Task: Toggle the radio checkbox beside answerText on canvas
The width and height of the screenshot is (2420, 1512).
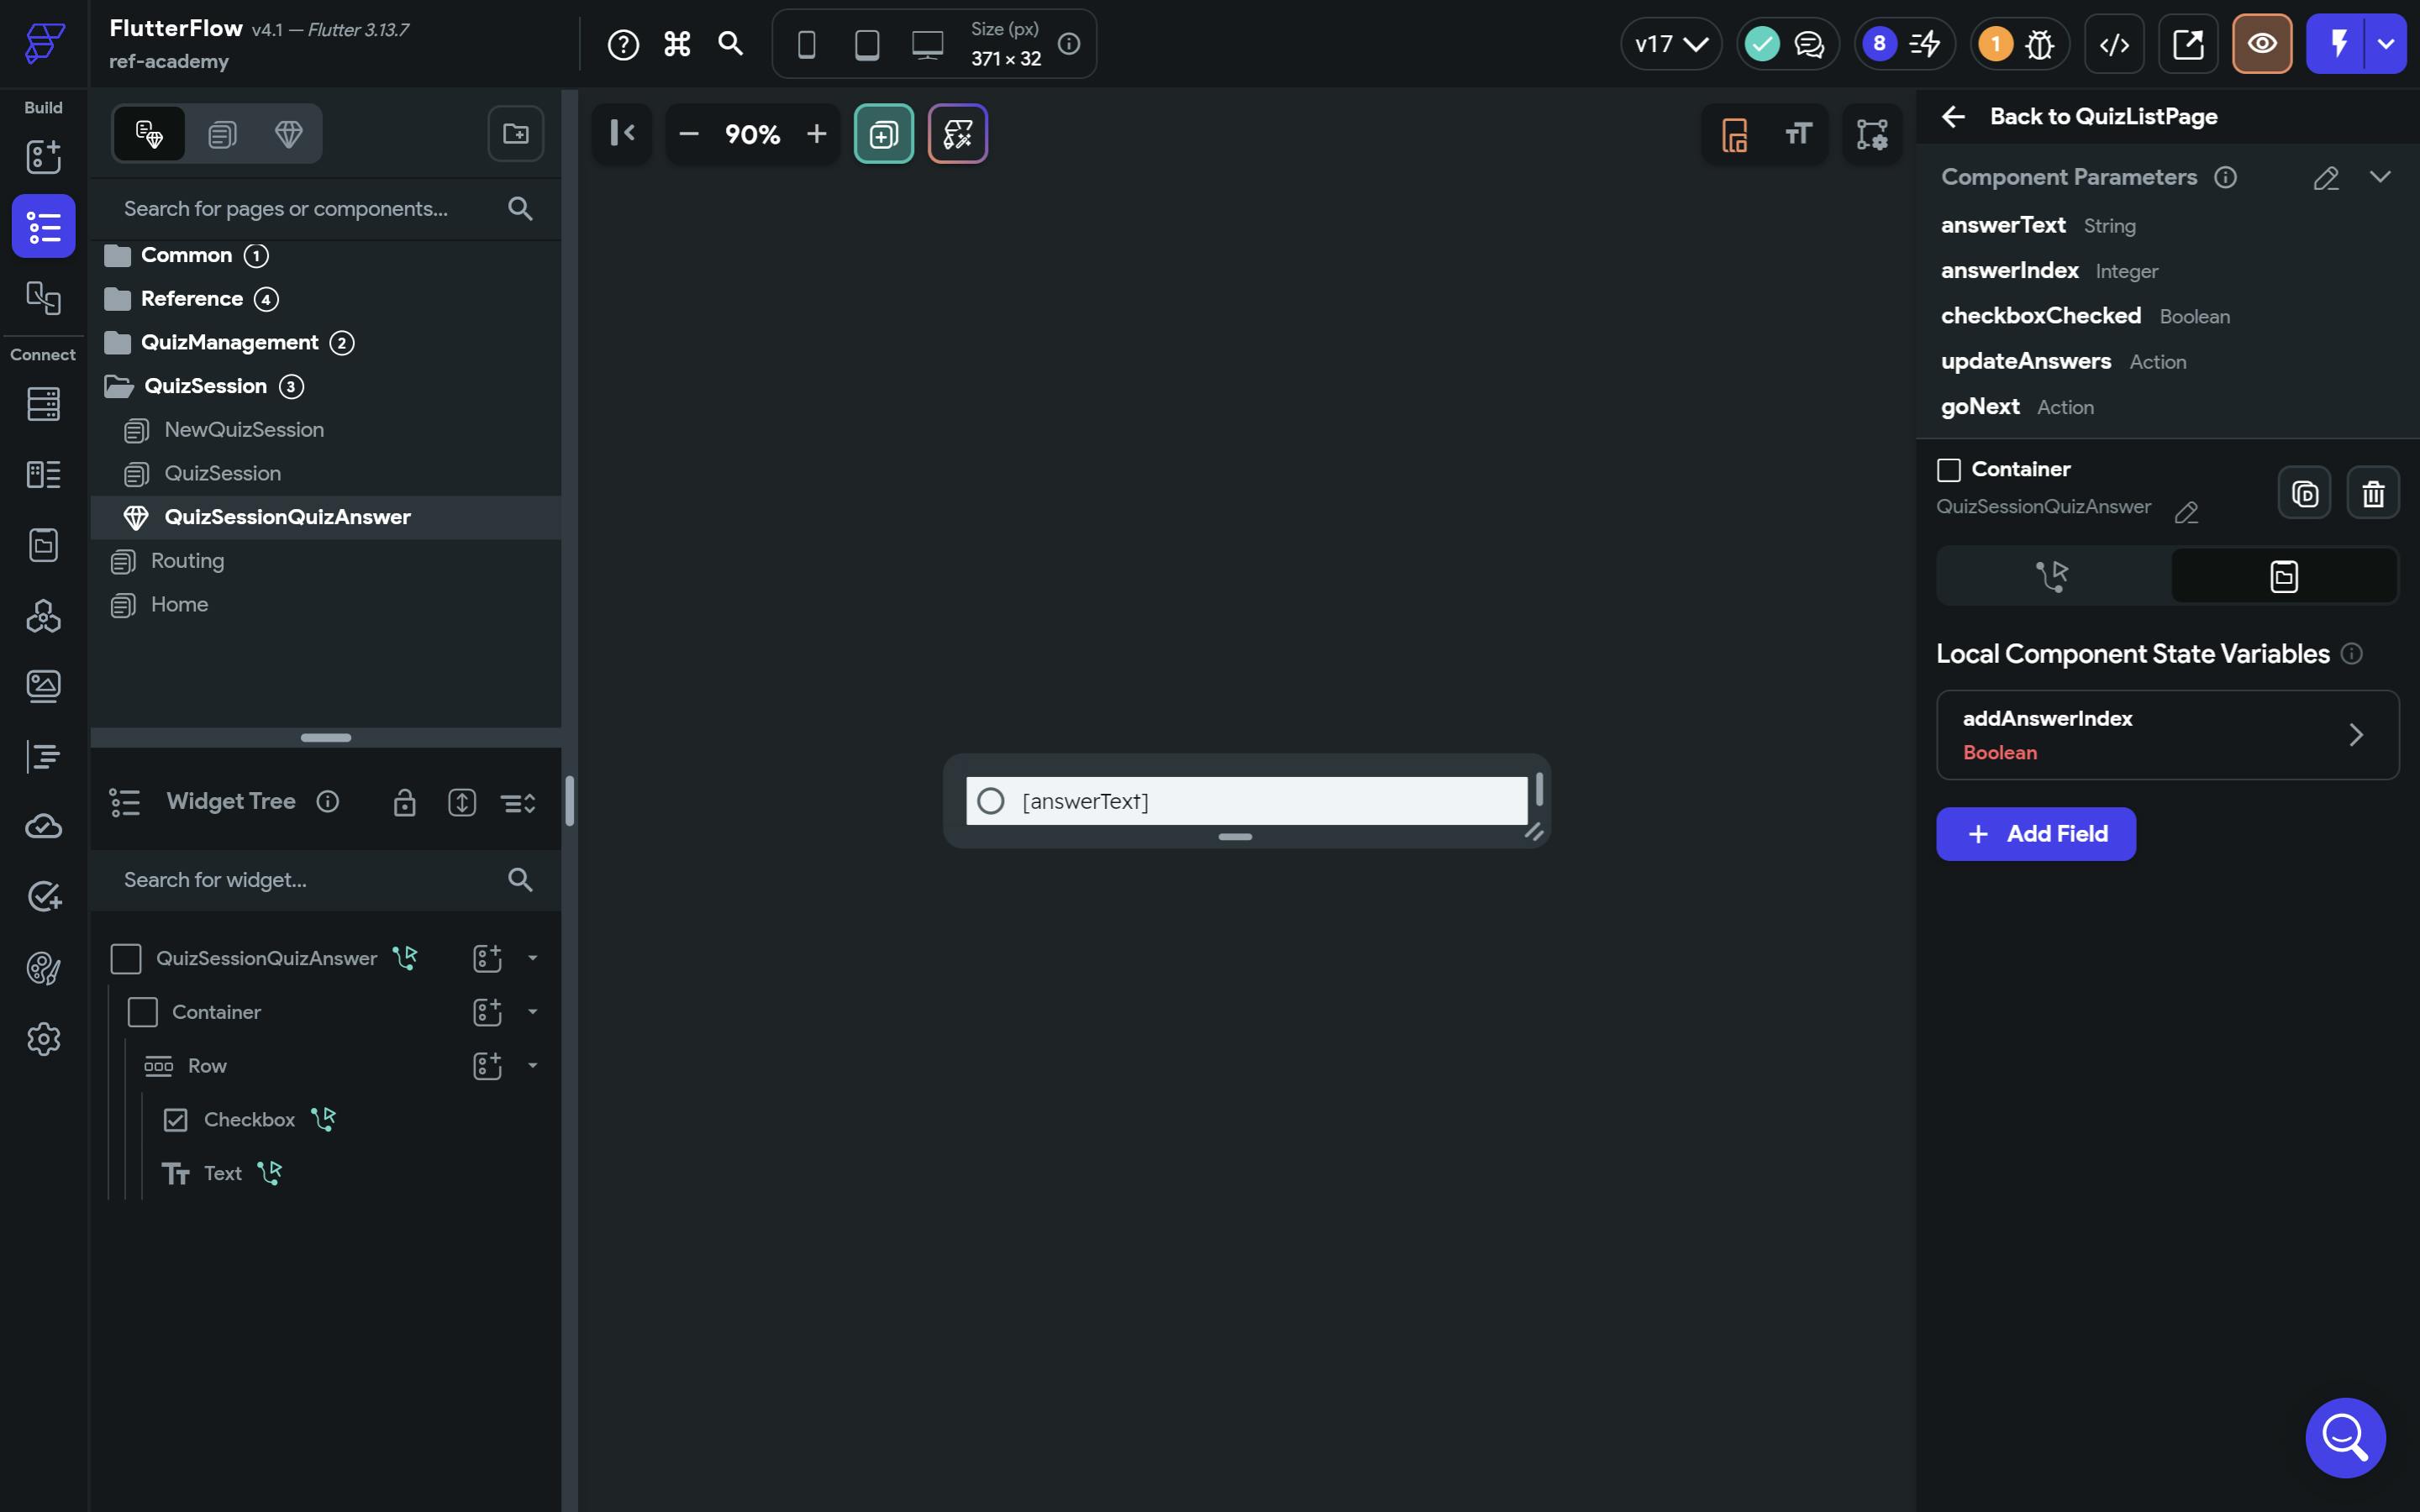Action: tap(990, 801)
